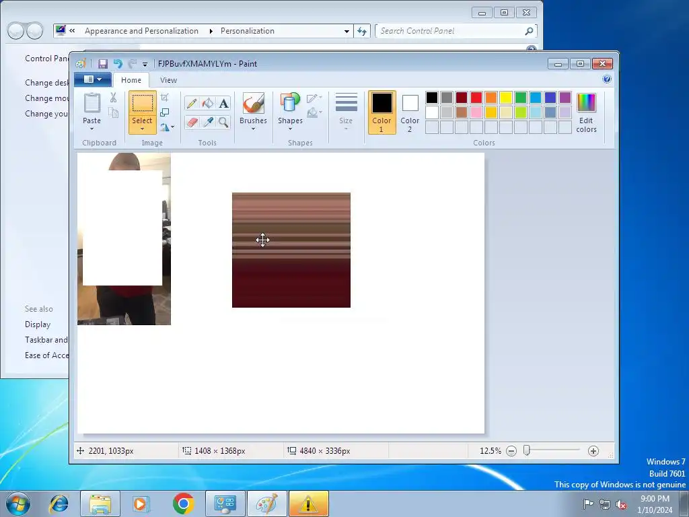Image resolution: width=689 pixels, height=517 pixels.
Task: Switch to the Home ribbon tab
Action: tap(131, 80)
